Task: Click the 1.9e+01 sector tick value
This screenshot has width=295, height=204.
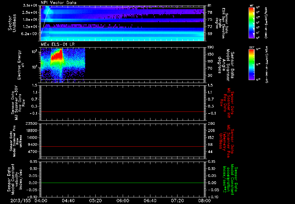Action: [x=31, y=20]
